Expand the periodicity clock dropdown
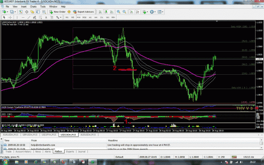Screen dimensions: 264x165 coord(155,12)
